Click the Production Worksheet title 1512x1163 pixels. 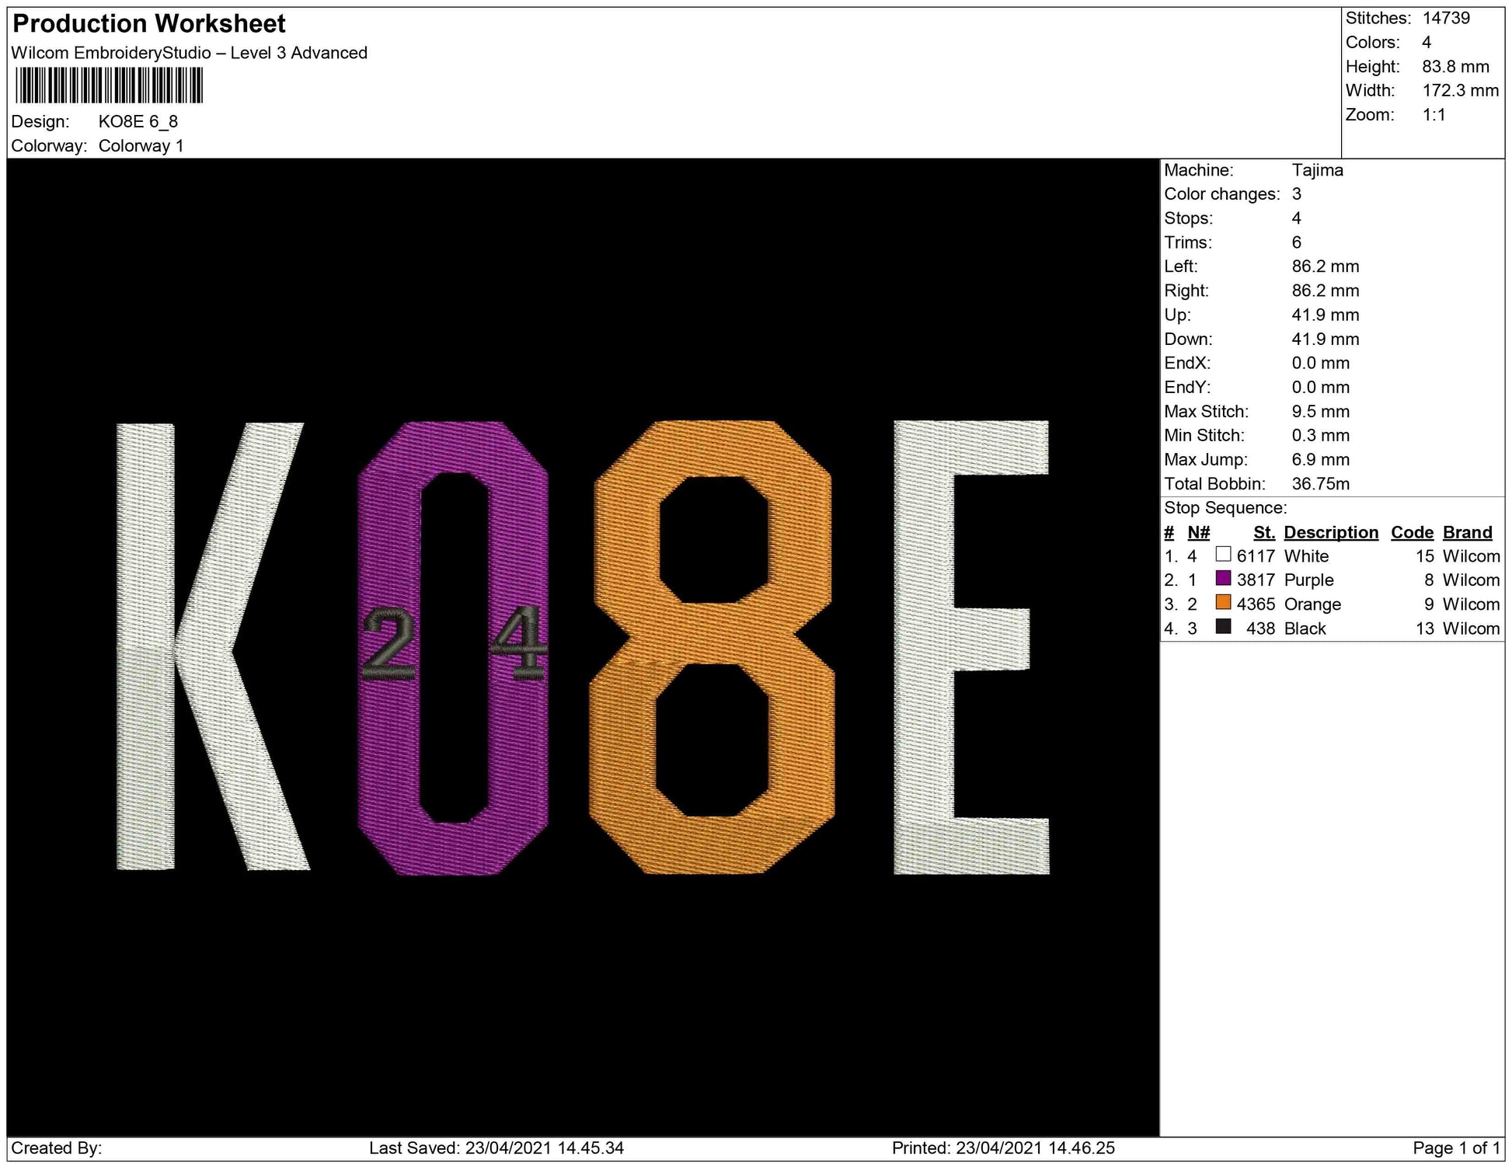[x=149, y=24]
